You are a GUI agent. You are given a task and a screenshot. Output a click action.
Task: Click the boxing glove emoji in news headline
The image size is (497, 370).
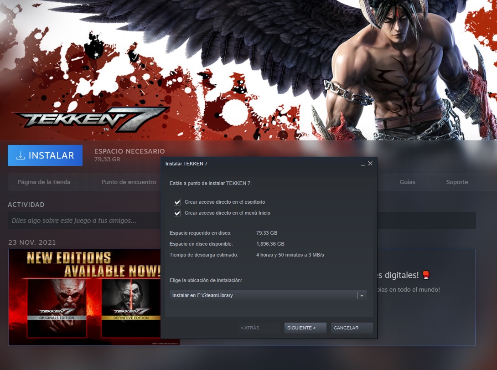coord(426,275)
